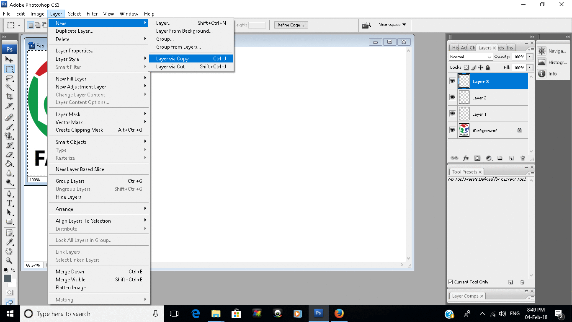
Task: Select the Rounded Rectangle shape tool
Action: 9,221
